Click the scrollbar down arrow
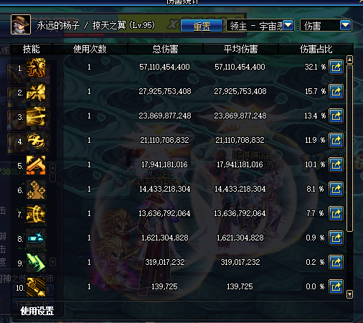The width and height of the screenshot is (363, 323). [x=349, y=294]
